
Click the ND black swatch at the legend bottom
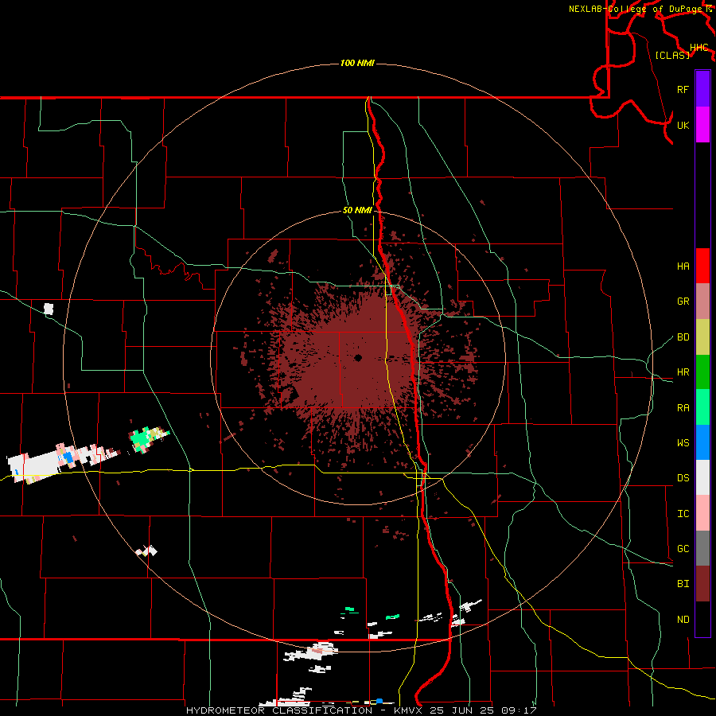tap(702, 619)
